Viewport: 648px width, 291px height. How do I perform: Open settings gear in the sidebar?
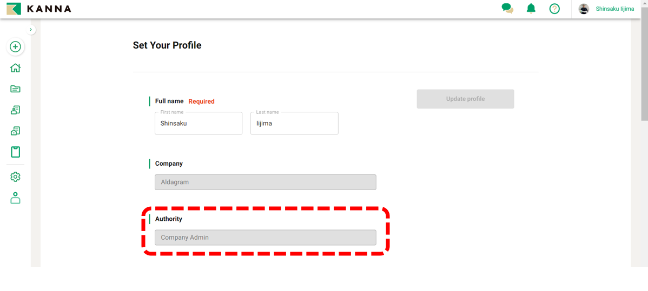15,177
